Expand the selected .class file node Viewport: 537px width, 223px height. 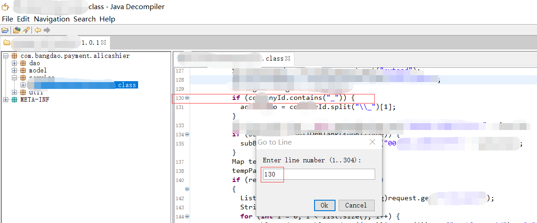pyautogui.click(x=23, y=85)
